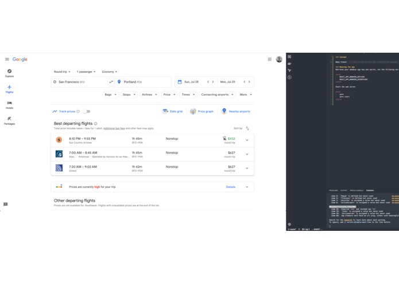
Task: Open the Explore section in sidebar
Action: click(9, 73)
